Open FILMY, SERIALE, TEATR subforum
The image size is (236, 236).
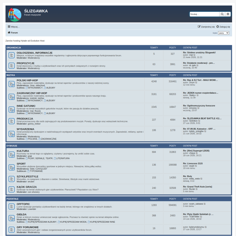tap(40, 158)
